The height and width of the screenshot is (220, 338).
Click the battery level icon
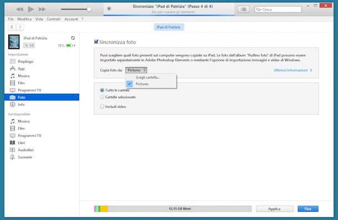point(69,45)
